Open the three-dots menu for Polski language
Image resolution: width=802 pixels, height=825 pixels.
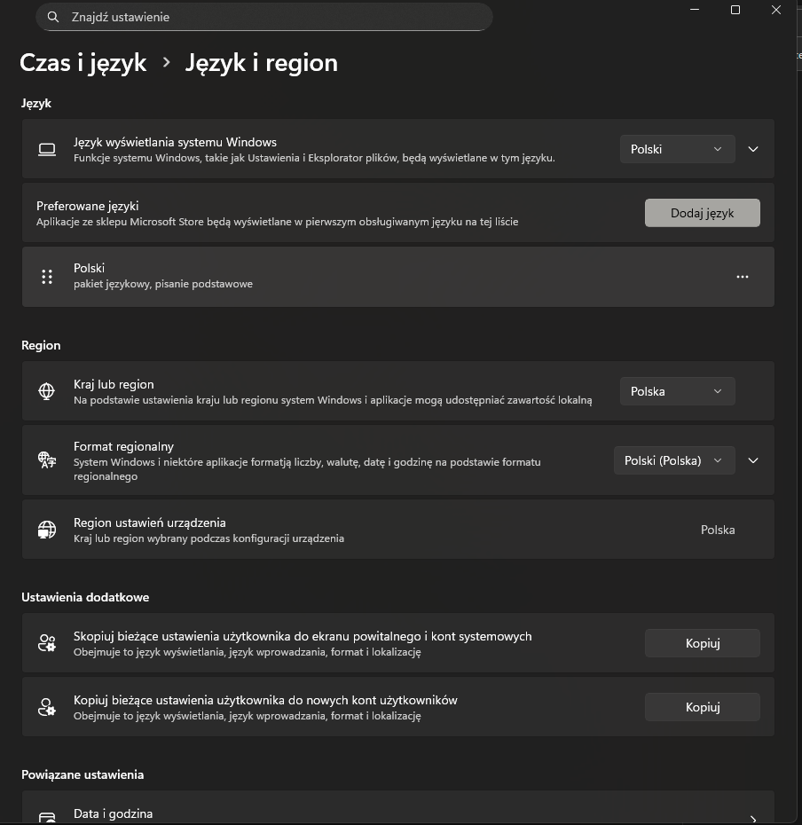[x=742, y=277]
